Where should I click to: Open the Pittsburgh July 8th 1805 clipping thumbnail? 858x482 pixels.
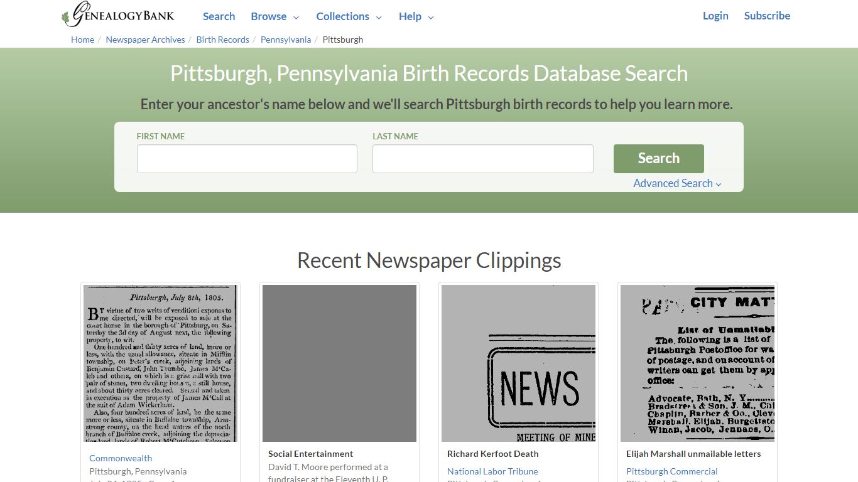[x=160, y=363]
